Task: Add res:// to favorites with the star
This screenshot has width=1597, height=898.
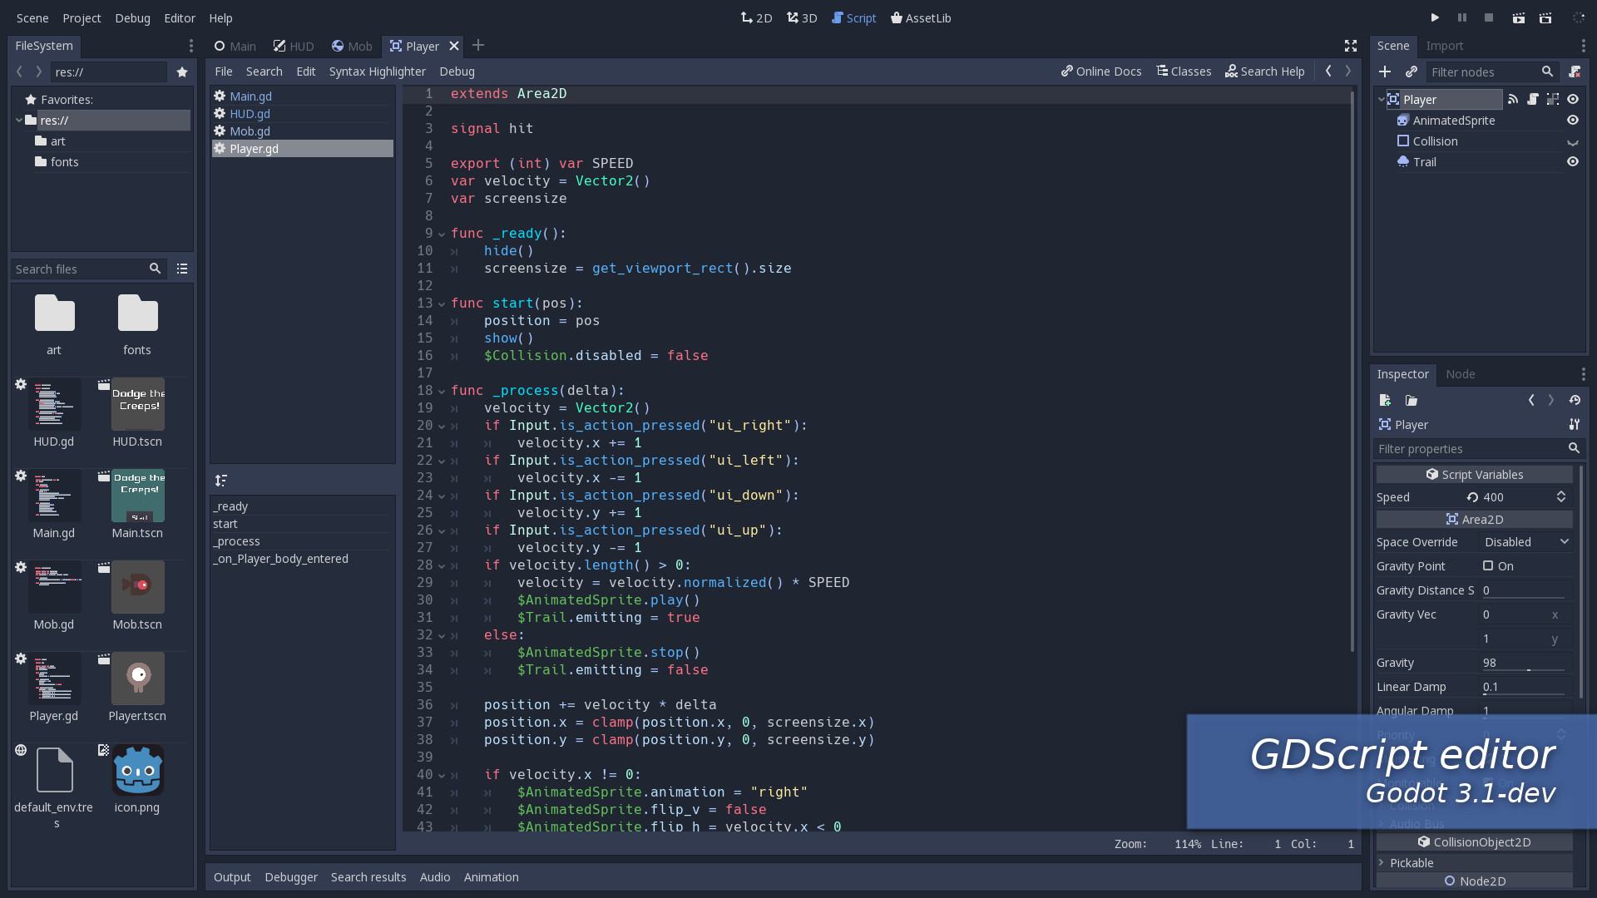Action: point(182,72)
